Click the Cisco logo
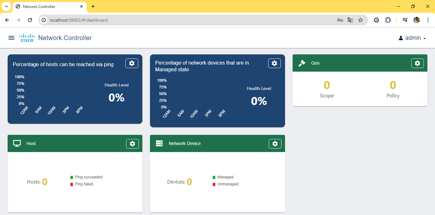This screenshot has height=215, width=435. coord(27,38)
